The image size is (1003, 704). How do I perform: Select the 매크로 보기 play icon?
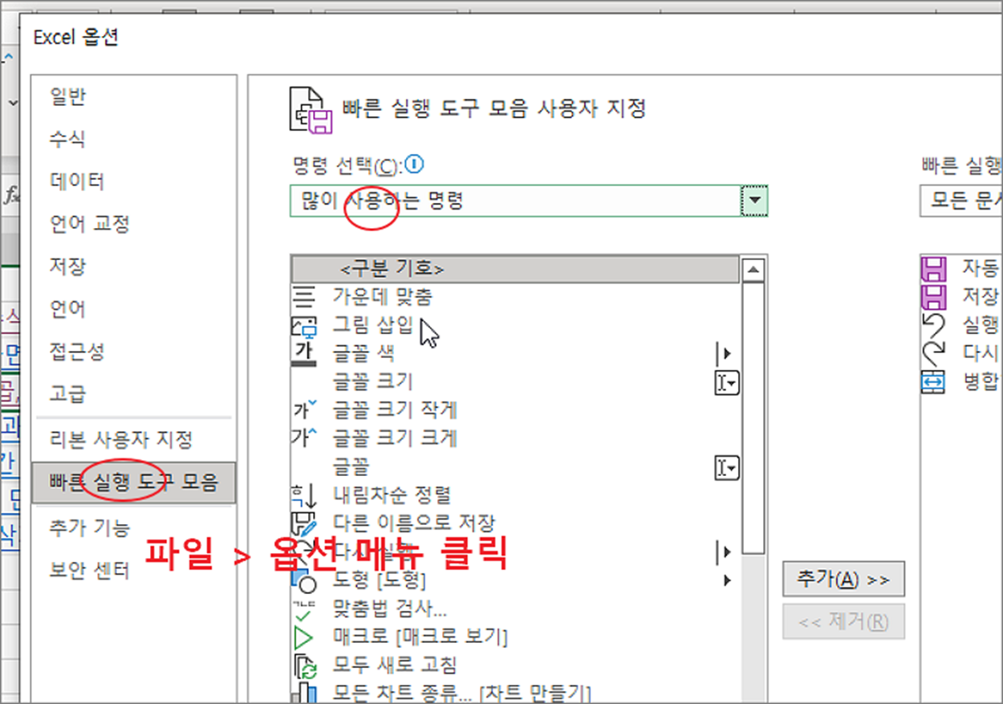pyautogui.click(x=304, y=637)
